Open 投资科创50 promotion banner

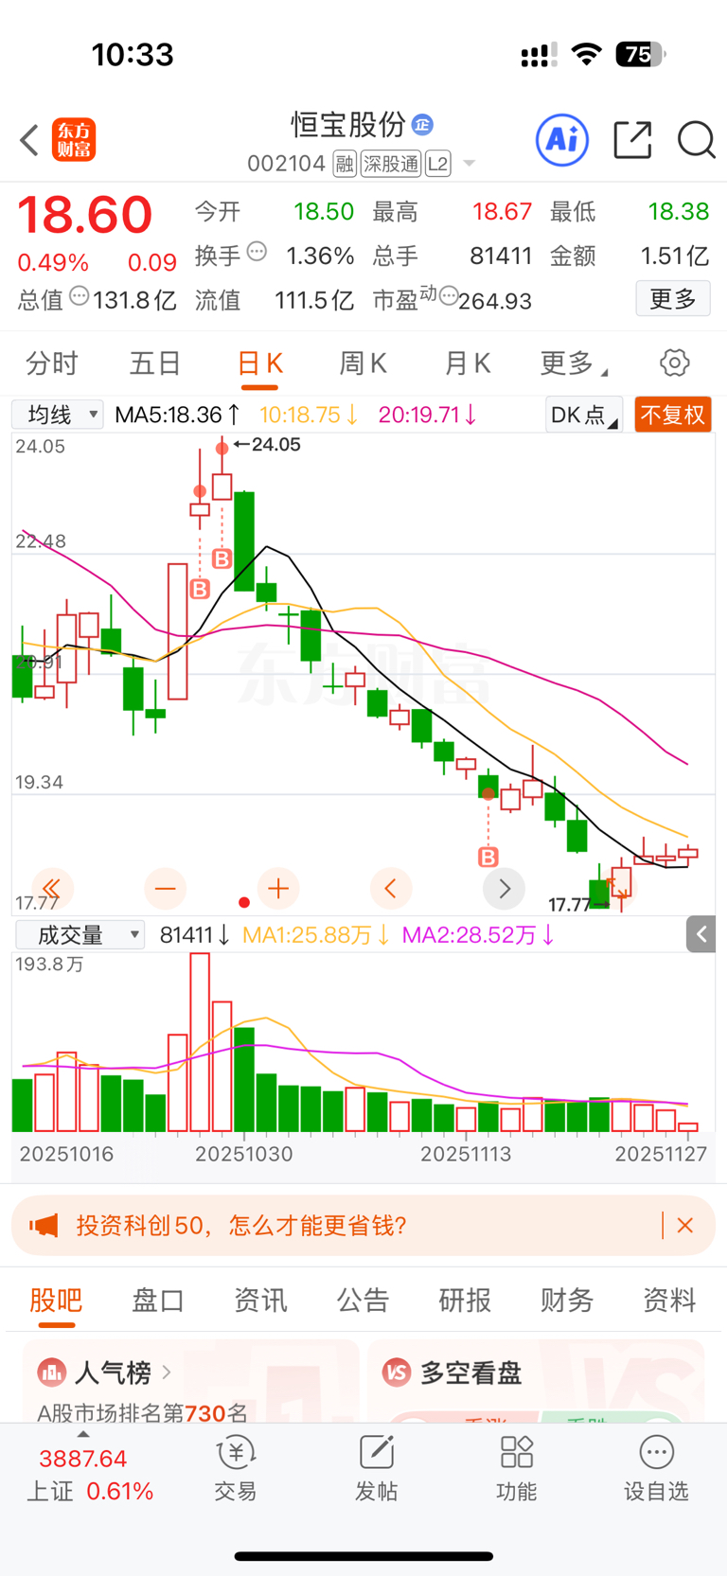click(x=364, y=1226)
